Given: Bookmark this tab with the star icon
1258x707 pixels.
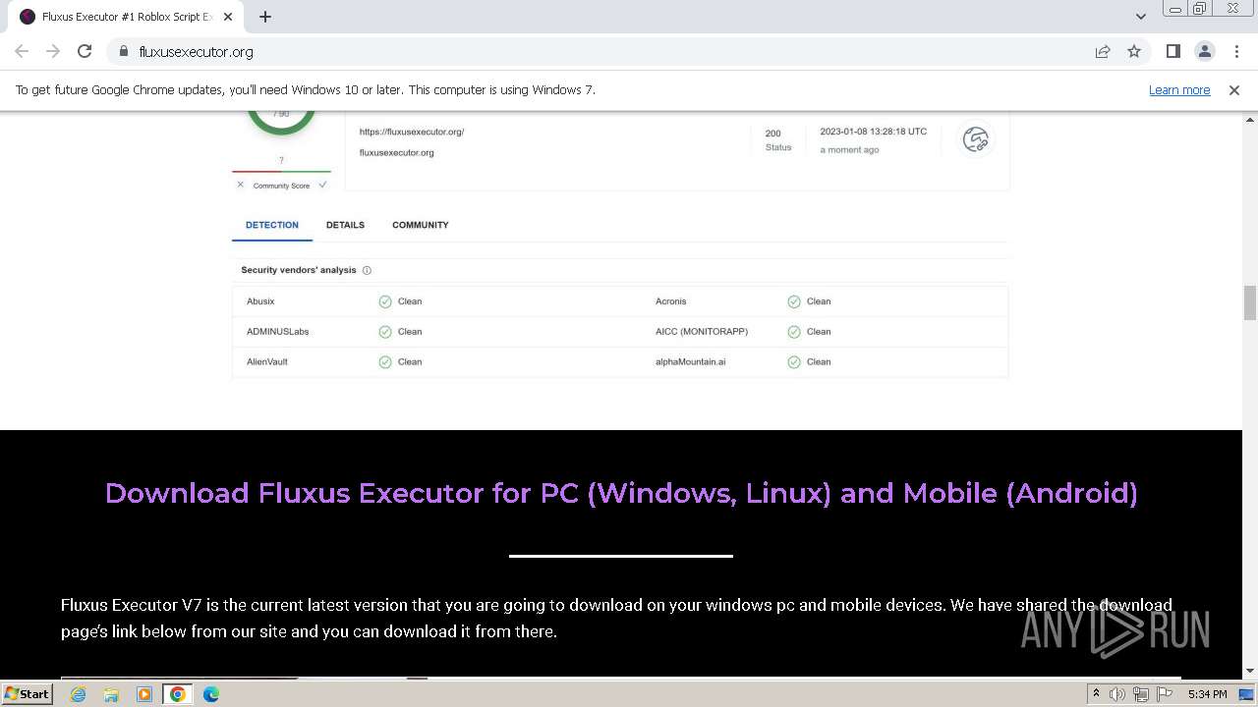Looking at the screenshot, I should 1134,51.
